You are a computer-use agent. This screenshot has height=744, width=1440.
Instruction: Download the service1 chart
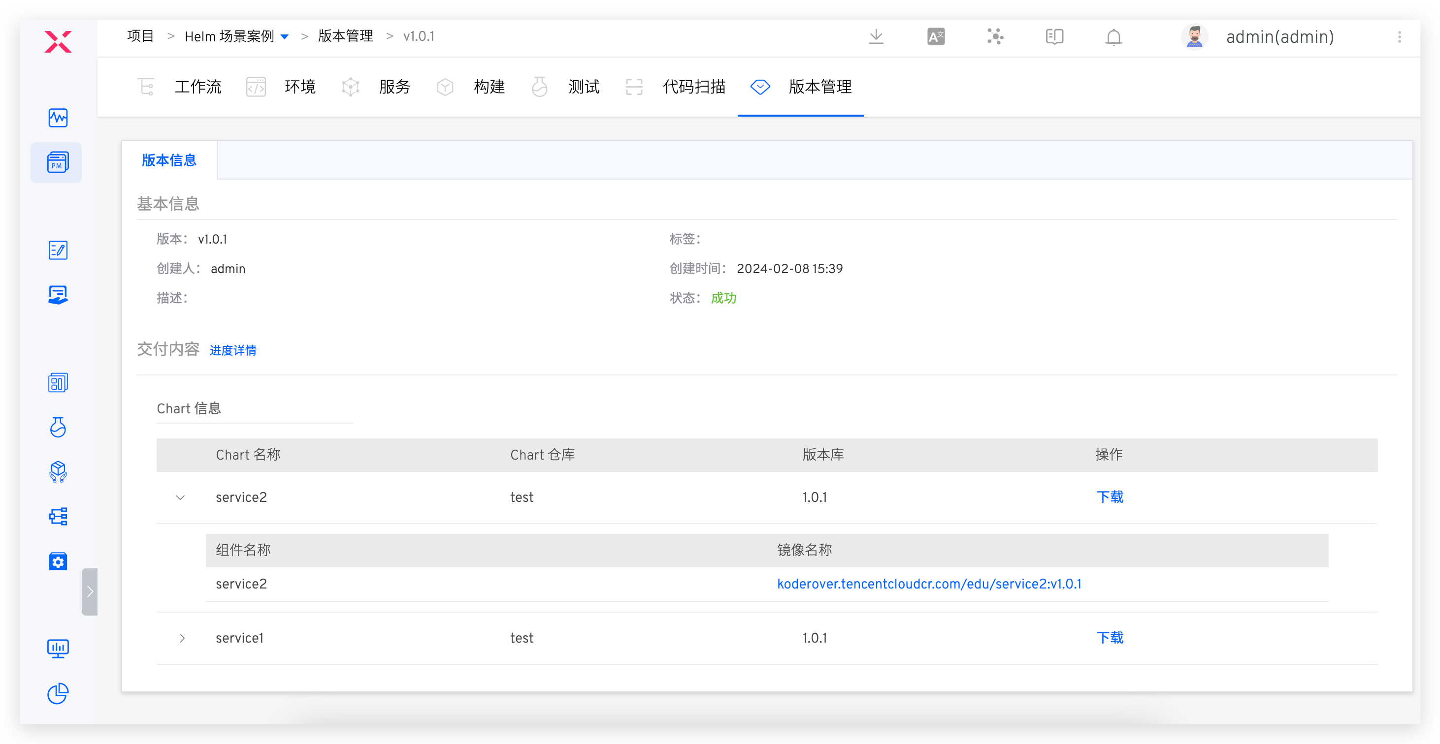point(1110,638)
